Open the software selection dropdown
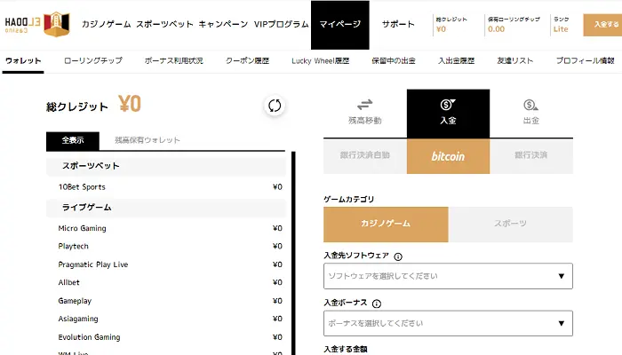The width and height of the screenshot is (622, 355). tap(448, 276)
